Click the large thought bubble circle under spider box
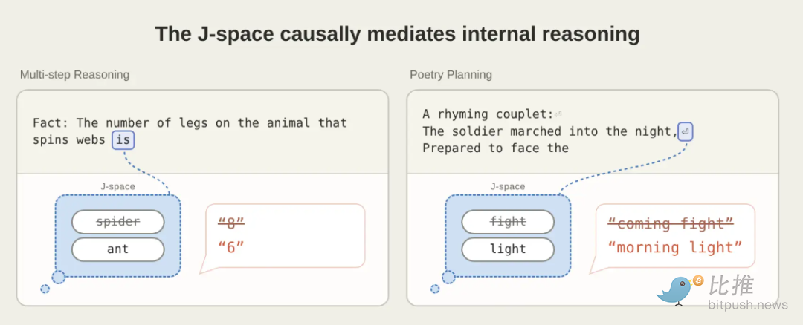The height and width of the screenshot is (325, 803). [x=59, y=277]
